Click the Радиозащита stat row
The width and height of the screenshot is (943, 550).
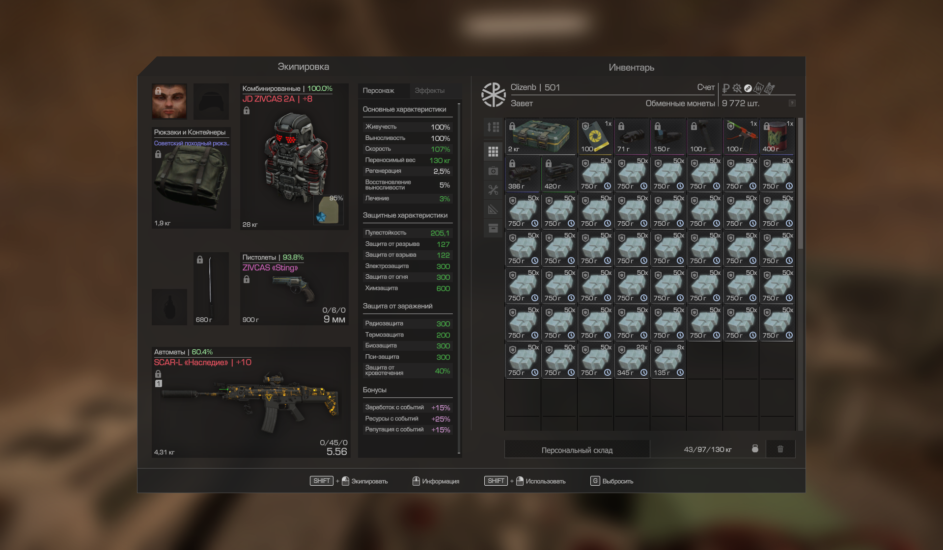407,324
